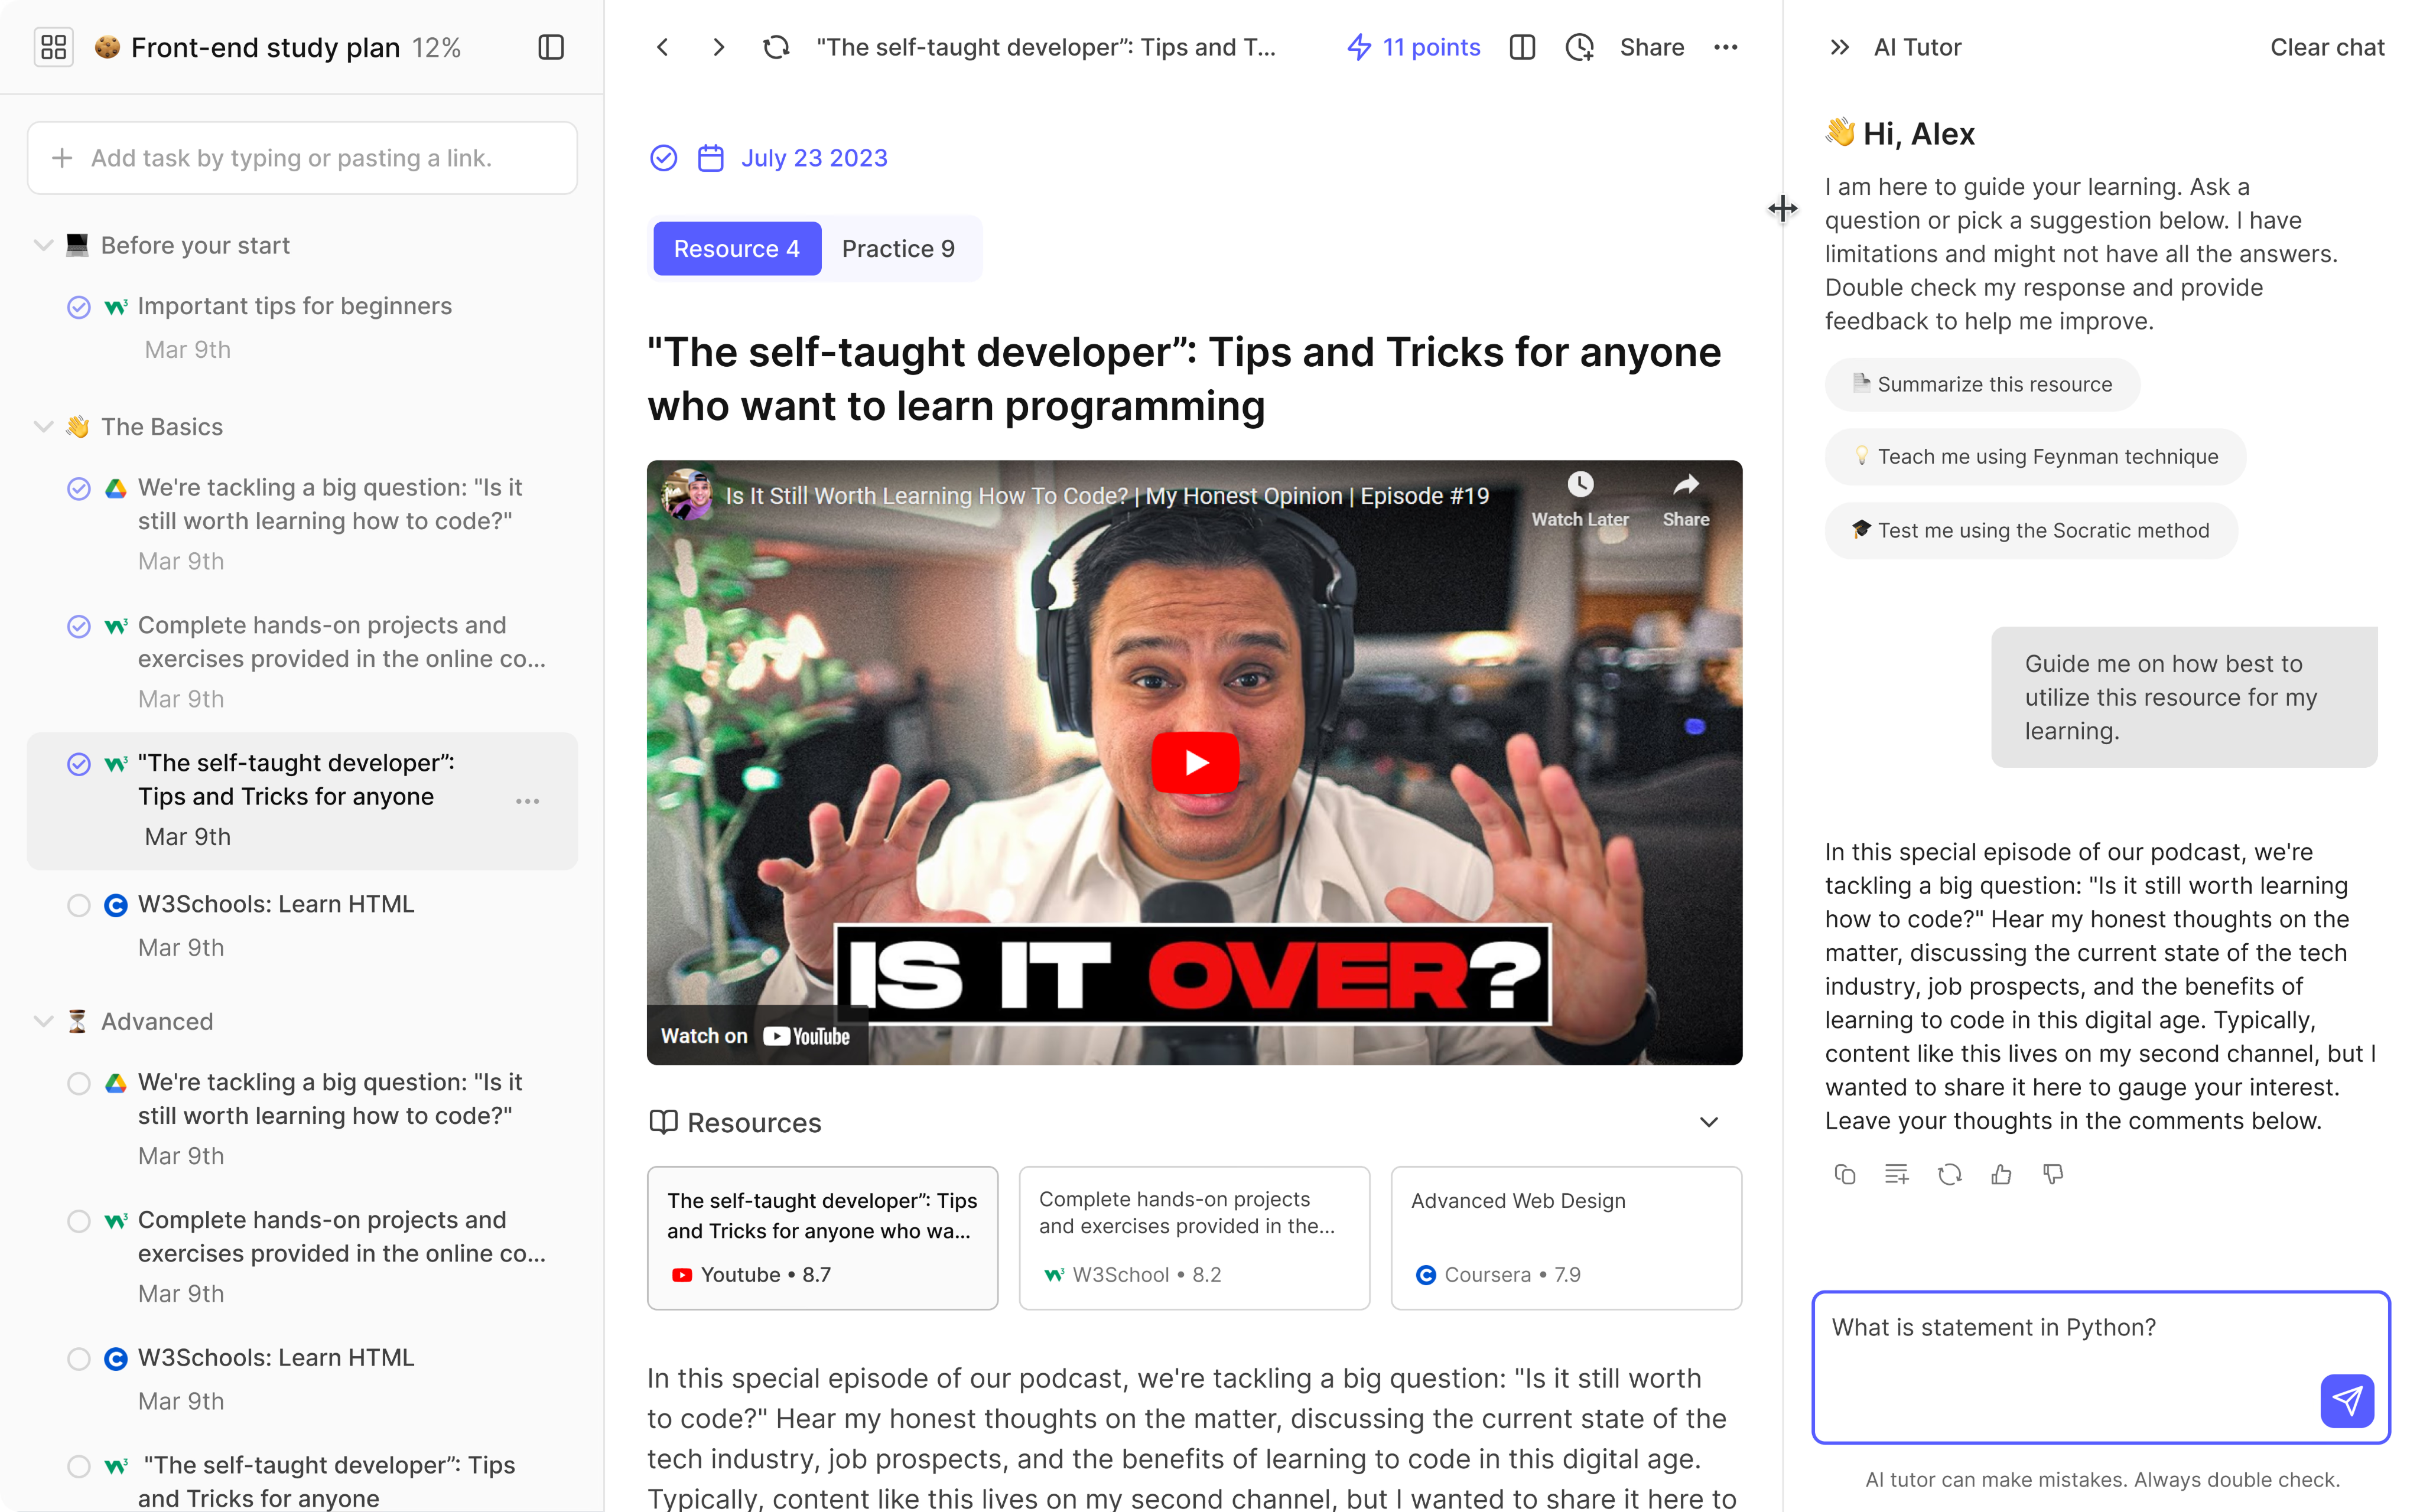The image size is (2420, 1512).
Task: Uncheck first Basics 'Is it still worth' task
Action: pos(79,488)
